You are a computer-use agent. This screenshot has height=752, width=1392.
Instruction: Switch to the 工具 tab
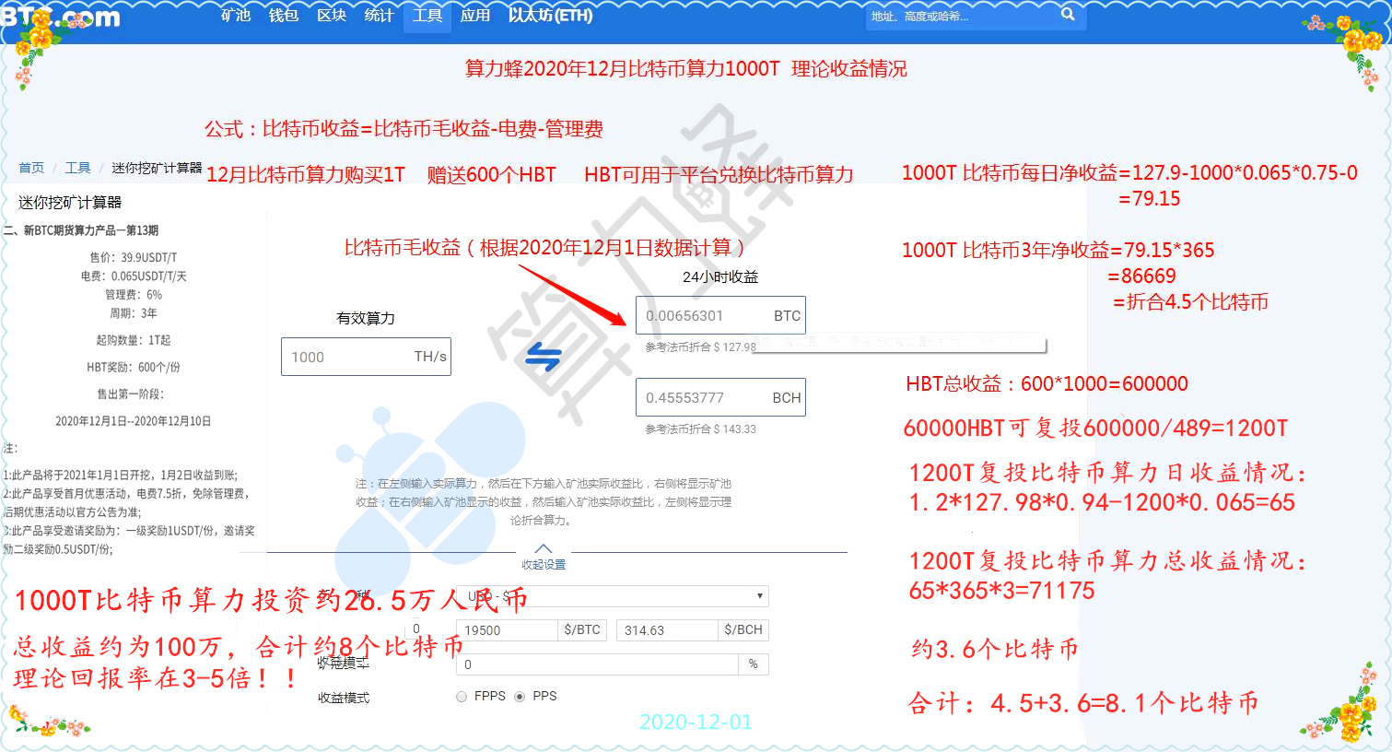pos(427,15)
